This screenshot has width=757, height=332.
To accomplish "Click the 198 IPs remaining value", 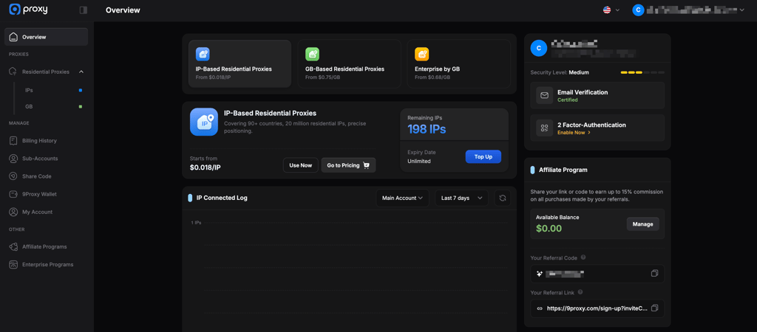I will pyautogui.click(x=427, y=129).
